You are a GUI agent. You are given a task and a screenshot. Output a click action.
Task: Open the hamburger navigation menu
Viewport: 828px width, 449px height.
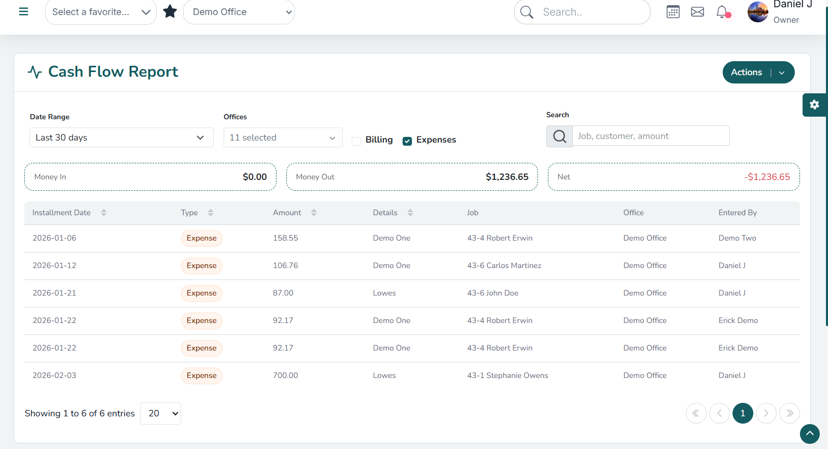click(23, 11)
